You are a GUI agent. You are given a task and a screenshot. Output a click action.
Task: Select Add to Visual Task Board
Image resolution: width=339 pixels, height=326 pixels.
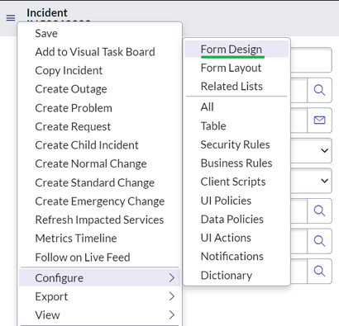(95, 52)
